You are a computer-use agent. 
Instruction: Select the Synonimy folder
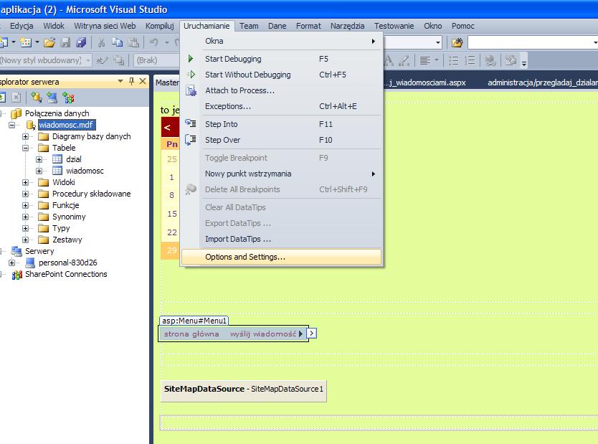(69, 217)
